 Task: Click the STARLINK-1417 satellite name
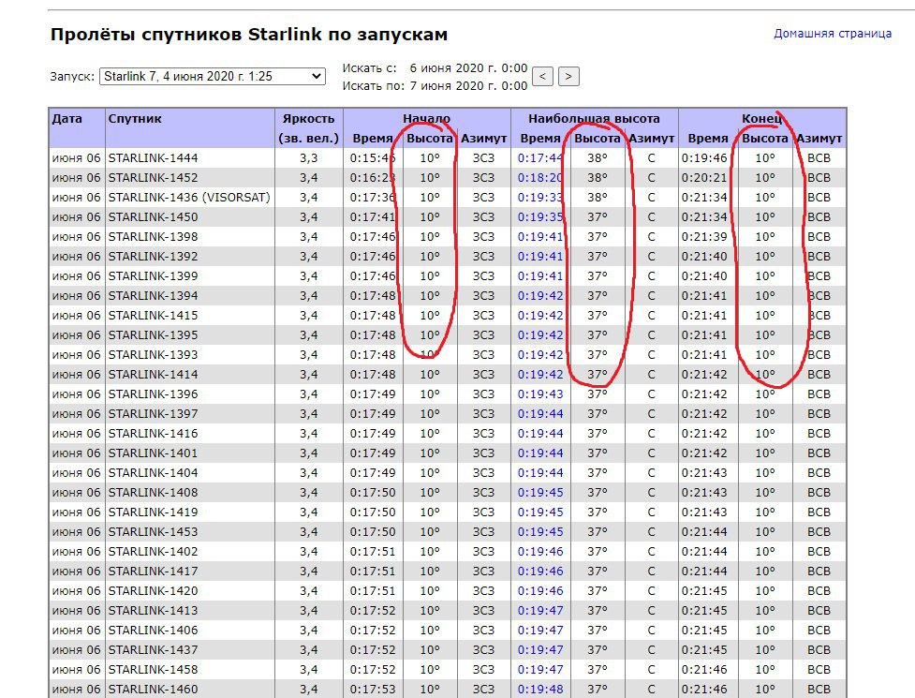point(153,572)
